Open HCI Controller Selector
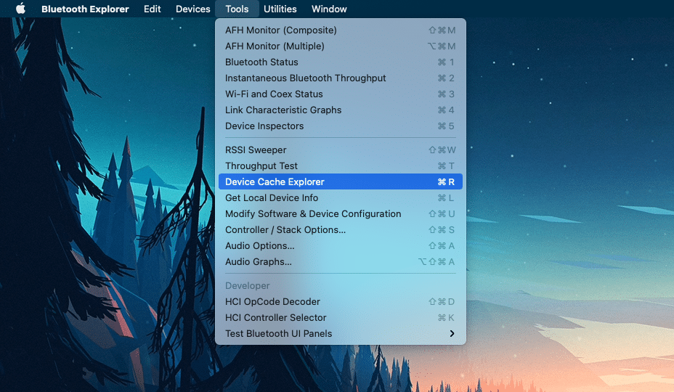674x392 pixels. pos(341,317)
